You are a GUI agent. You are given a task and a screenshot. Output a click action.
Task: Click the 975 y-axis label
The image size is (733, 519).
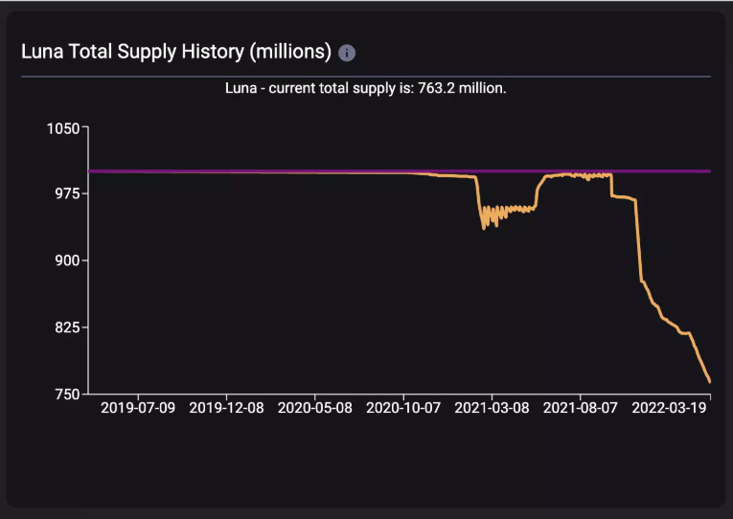coord(67,193)
